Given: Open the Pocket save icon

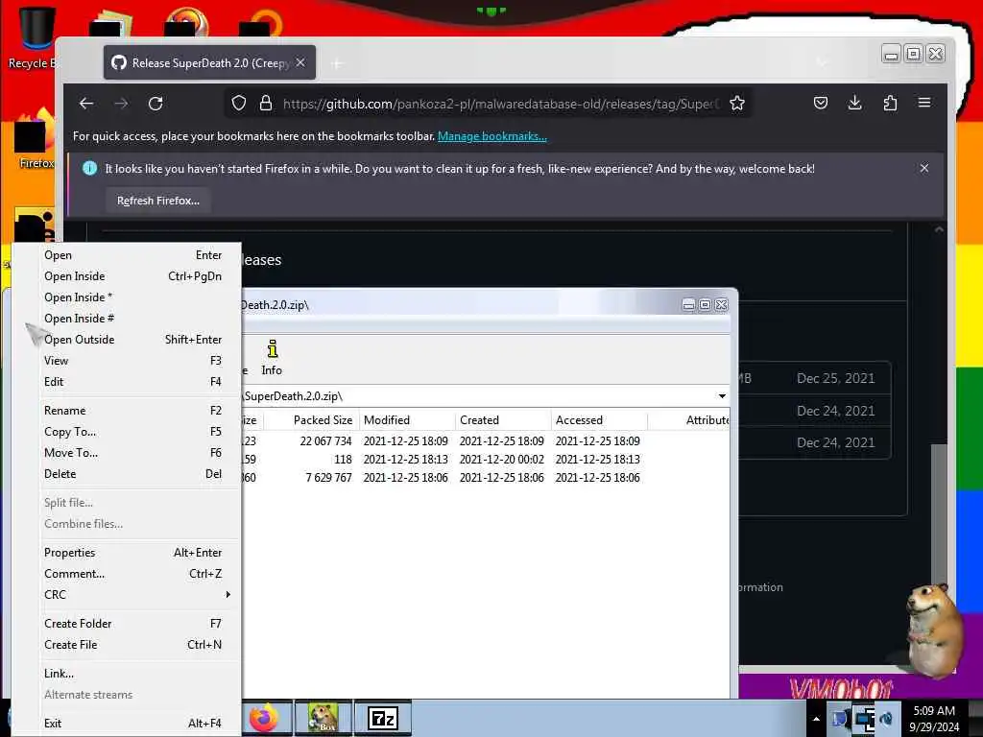Looking at the screenshot, I should point(821,103).
